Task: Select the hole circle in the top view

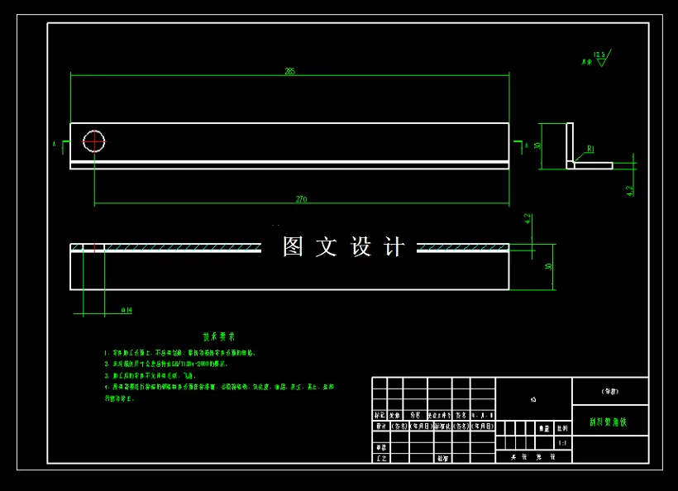Action: click(93, 141)
